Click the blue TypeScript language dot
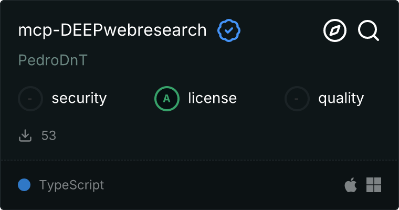Viewport: 399px width, 210px height. [24, 185]
